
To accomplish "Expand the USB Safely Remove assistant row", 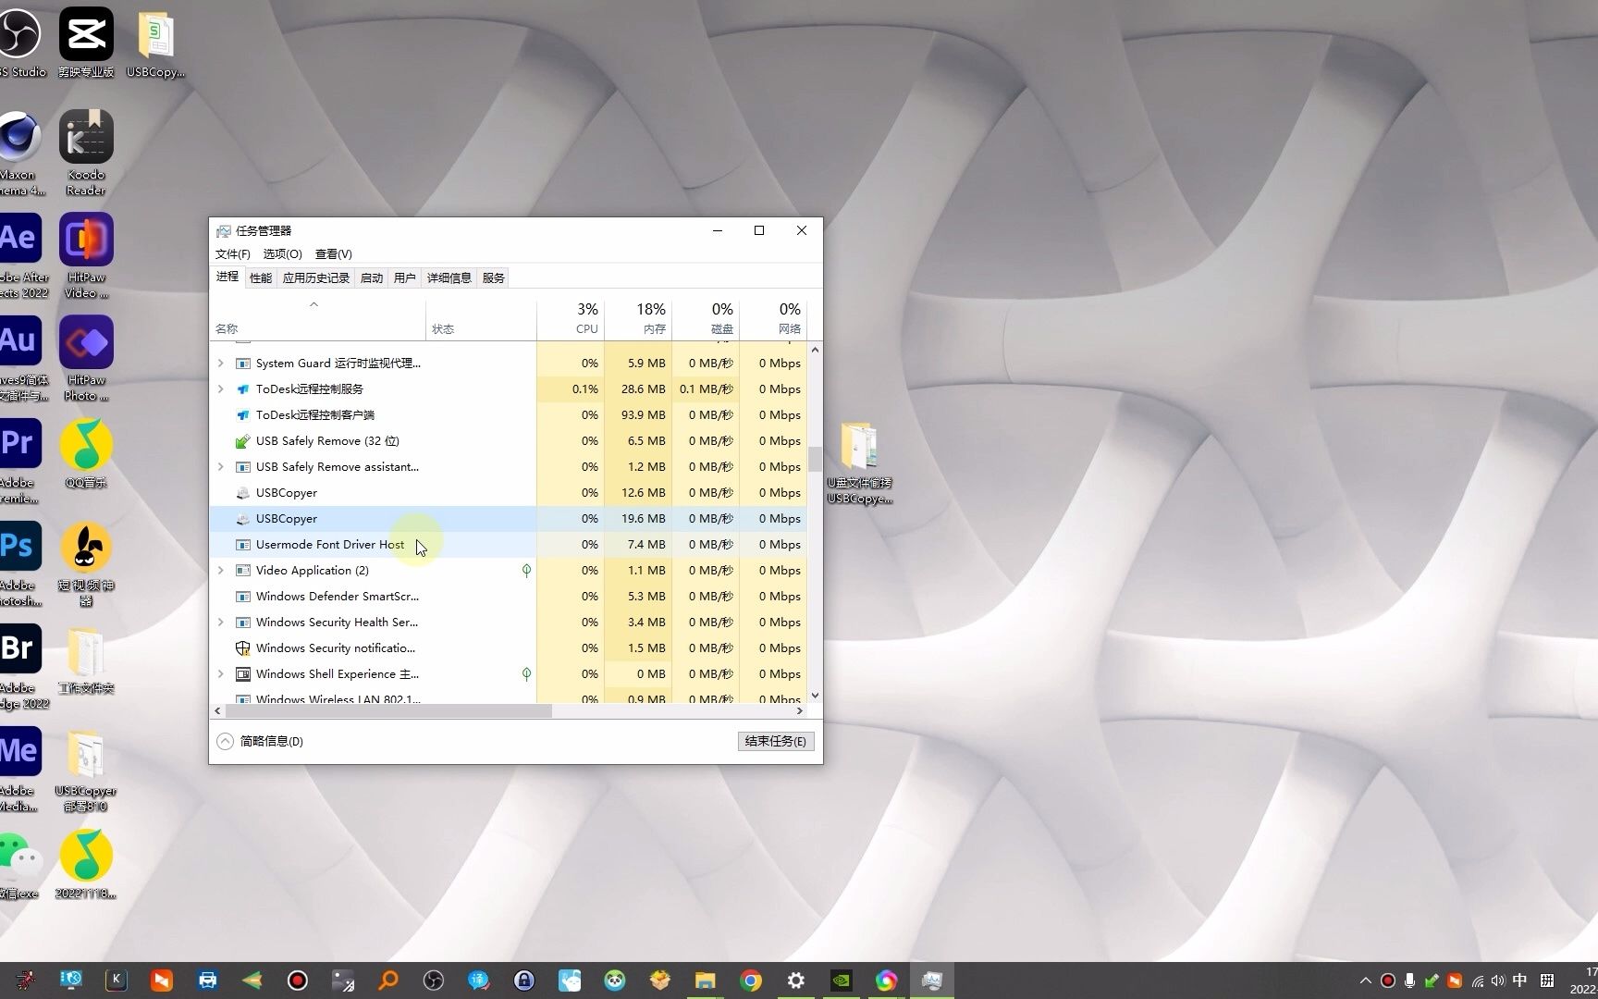I will point(221,467).
